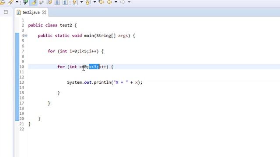Click line number 10 in the gutter

[21, 67]
